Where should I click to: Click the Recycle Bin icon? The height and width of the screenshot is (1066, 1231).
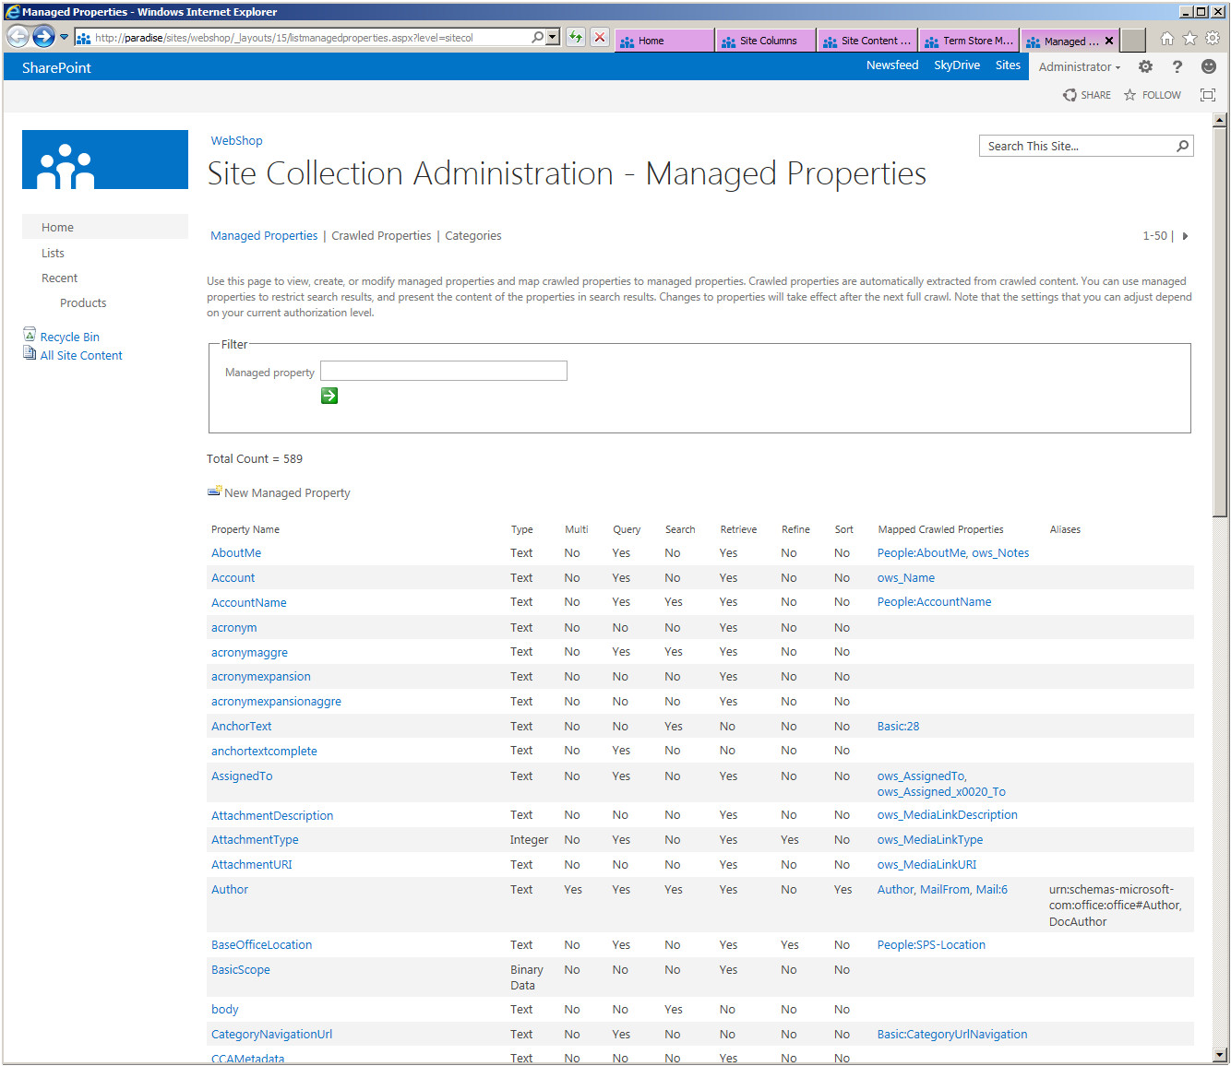(x=29, y=334)
